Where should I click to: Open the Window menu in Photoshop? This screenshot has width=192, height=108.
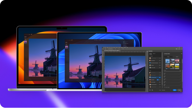(125, 47)
